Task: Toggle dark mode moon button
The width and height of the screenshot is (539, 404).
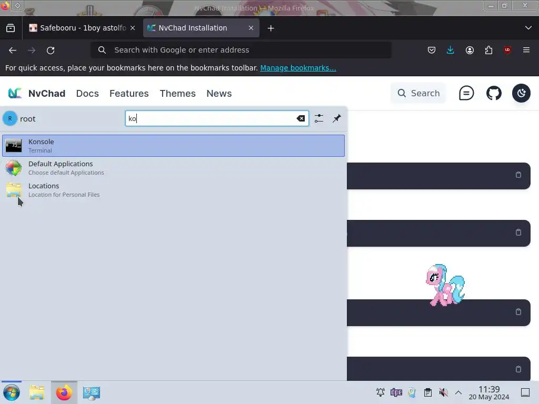Action: (x=521, y=93)
